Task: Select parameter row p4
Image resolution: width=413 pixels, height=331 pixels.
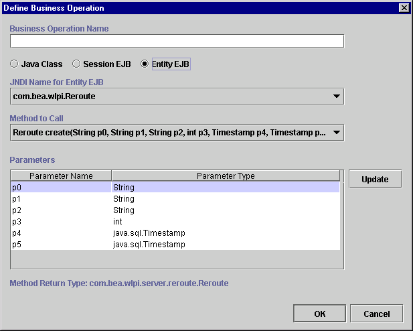Action: [x=175, y=233]
